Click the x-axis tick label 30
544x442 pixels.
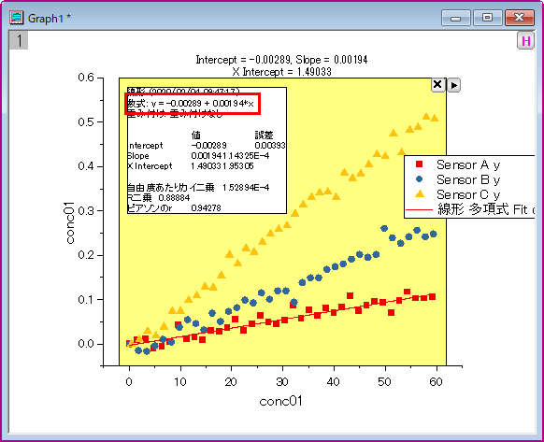click(x=282, y=382)
